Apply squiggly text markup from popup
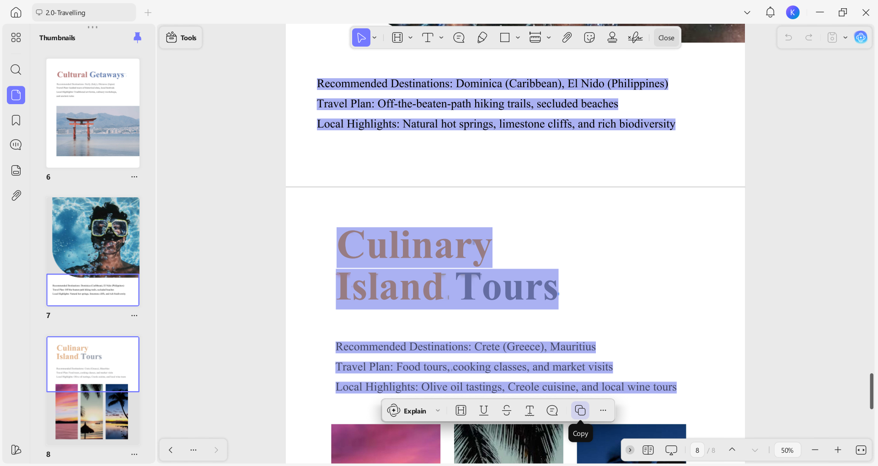 530,411
